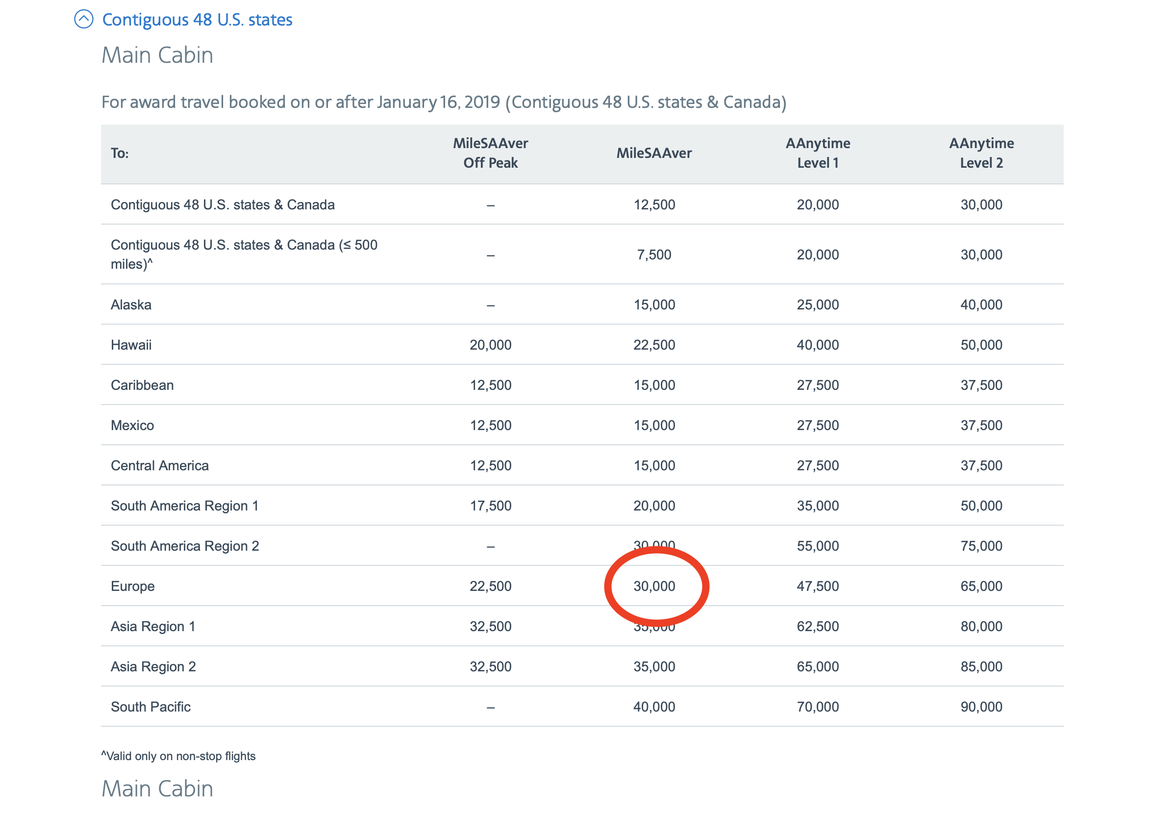Select Alaska's 25,000 AAnytime Level 1 value
The image size is (1175, 816).
point(818,305)
